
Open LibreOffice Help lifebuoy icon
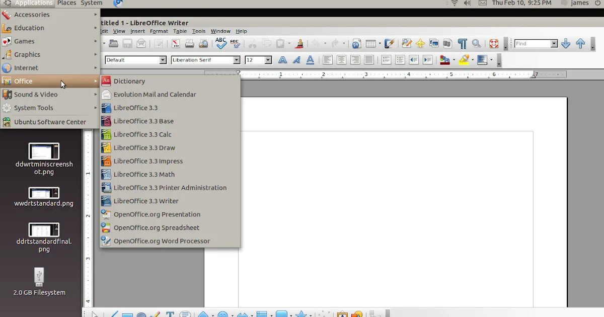tap(494, 44)
